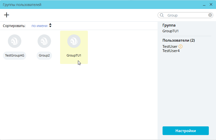The image size is (216, 140).
Task: Click the plus icon to add a group
Action: pos(6,15)
